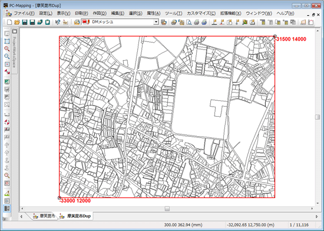
Task: Click the horizontal scrollbar thumb
Action: pos(167,209)
